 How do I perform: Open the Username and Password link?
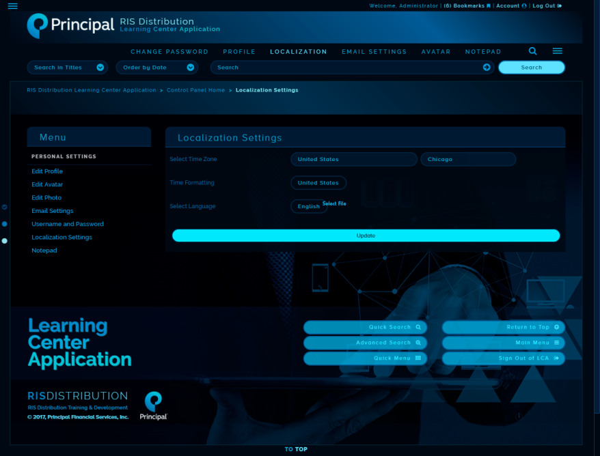[x=68, y=224]
